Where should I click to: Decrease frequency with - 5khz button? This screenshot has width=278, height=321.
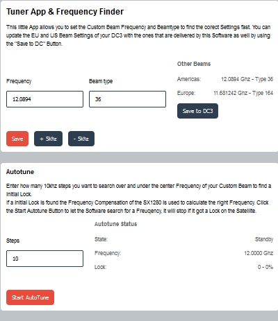coord(81,139)
